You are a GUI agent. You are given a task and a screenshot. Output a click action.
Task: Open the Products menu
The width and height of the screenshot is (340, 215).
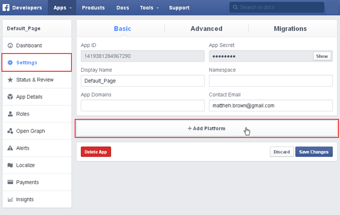coord(93,7)
